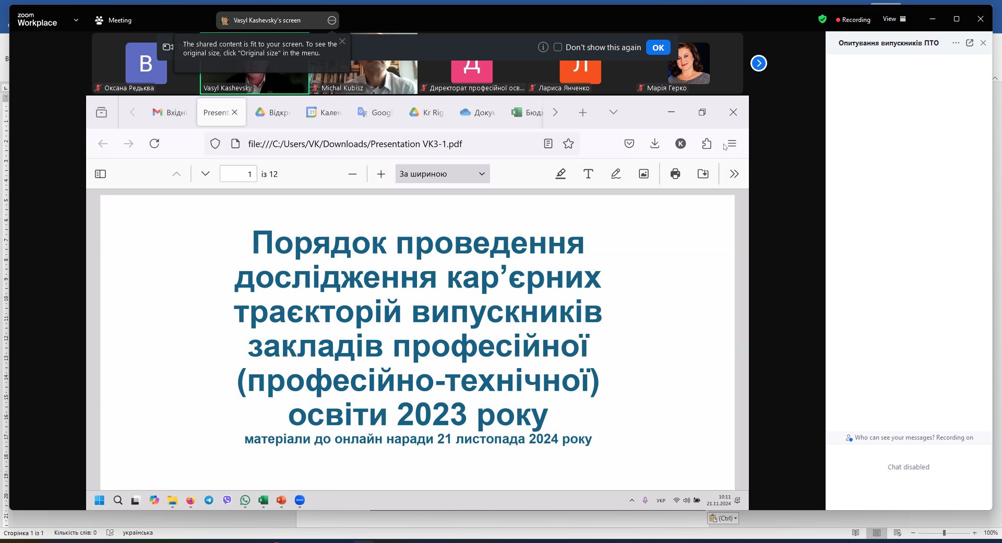Click the page number input field
The width and height of the screenshot is (1002, 543).
[x=238, y=174]
